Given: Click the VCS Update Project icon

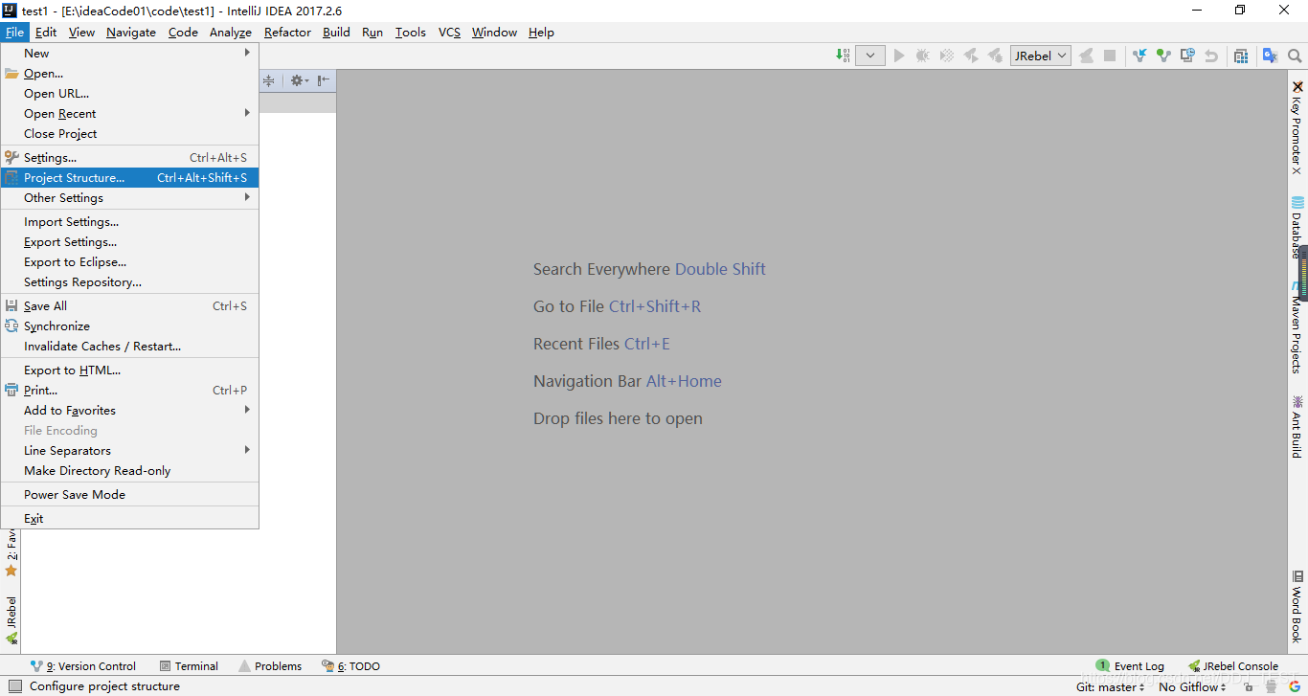Looking at the screenshot, I should (1139, 56).
